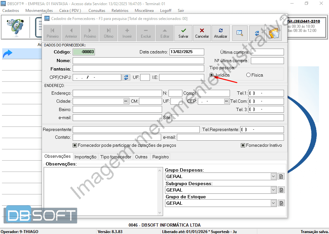The image size is (329, 234).
Task: Click the Cidade lookup ellipsis button
Action: click(126, 101)
